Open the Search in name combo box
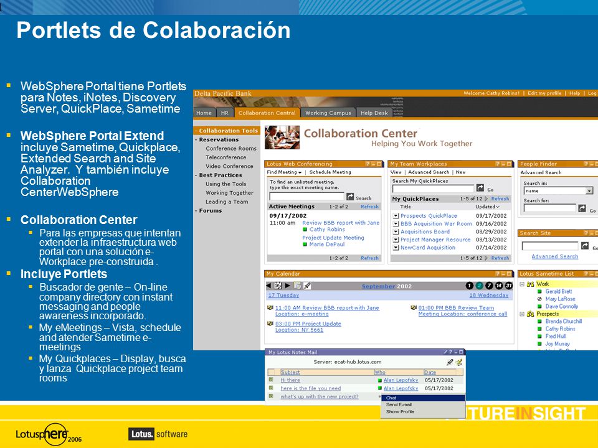598x448 pixels. tap(559, 191)
